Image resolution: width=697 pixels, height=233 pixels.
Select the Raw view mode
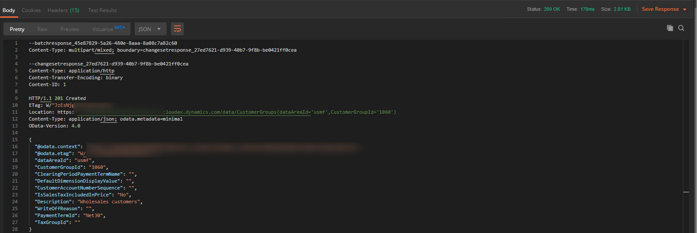click(42, 29)
